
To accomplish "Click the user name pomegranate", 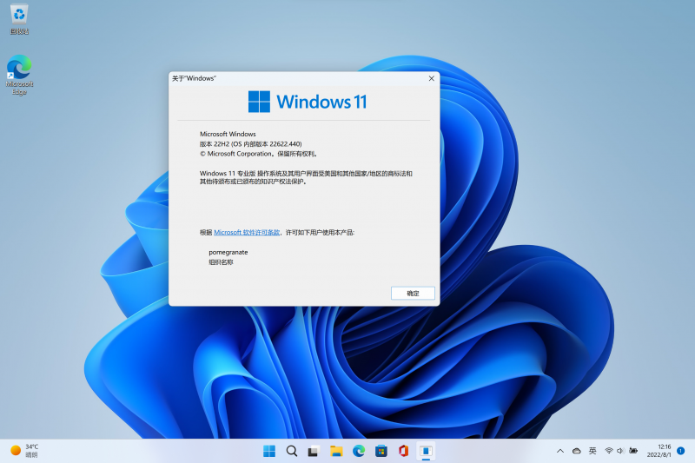I will pyautogui.click(x=228, y=252).
